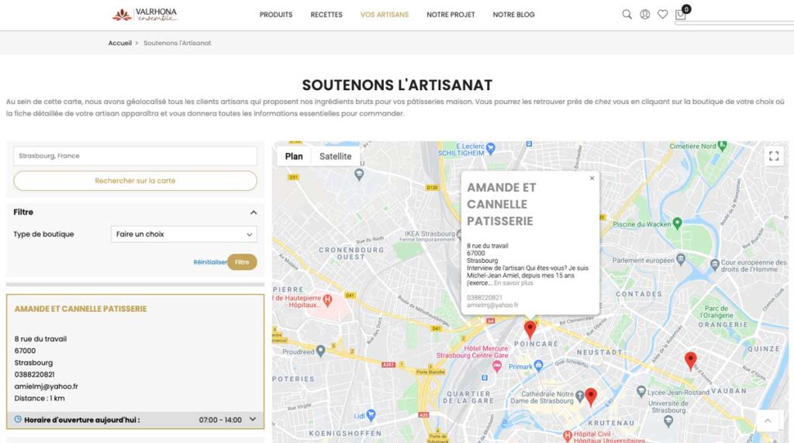Switch the map to Satellite view
The image size is (794, 443).
(x=335, y=156)
